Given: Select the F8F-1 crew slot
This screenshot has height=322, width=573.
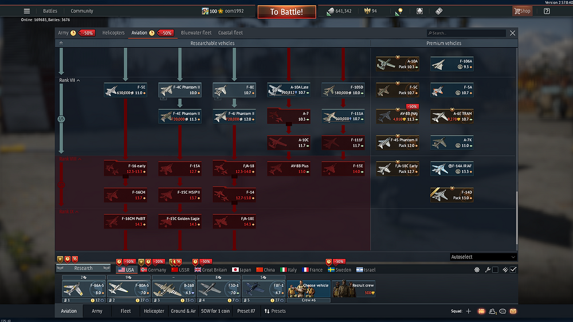Looking at the screenshot, I should tap(264, 289).
